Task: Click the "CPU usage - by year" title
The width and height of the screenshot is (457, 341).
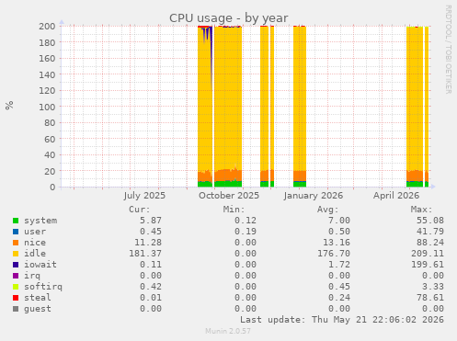Action: click(229, 18)
